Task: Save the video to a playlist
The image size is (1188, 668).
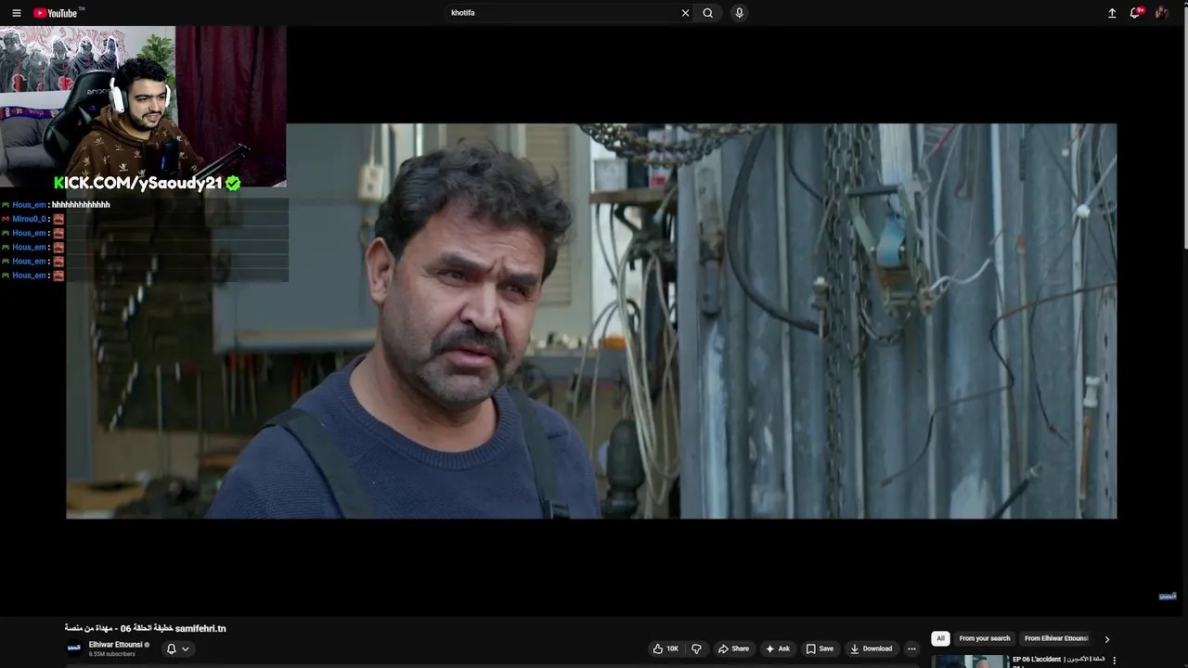Action: pos(820,649)
